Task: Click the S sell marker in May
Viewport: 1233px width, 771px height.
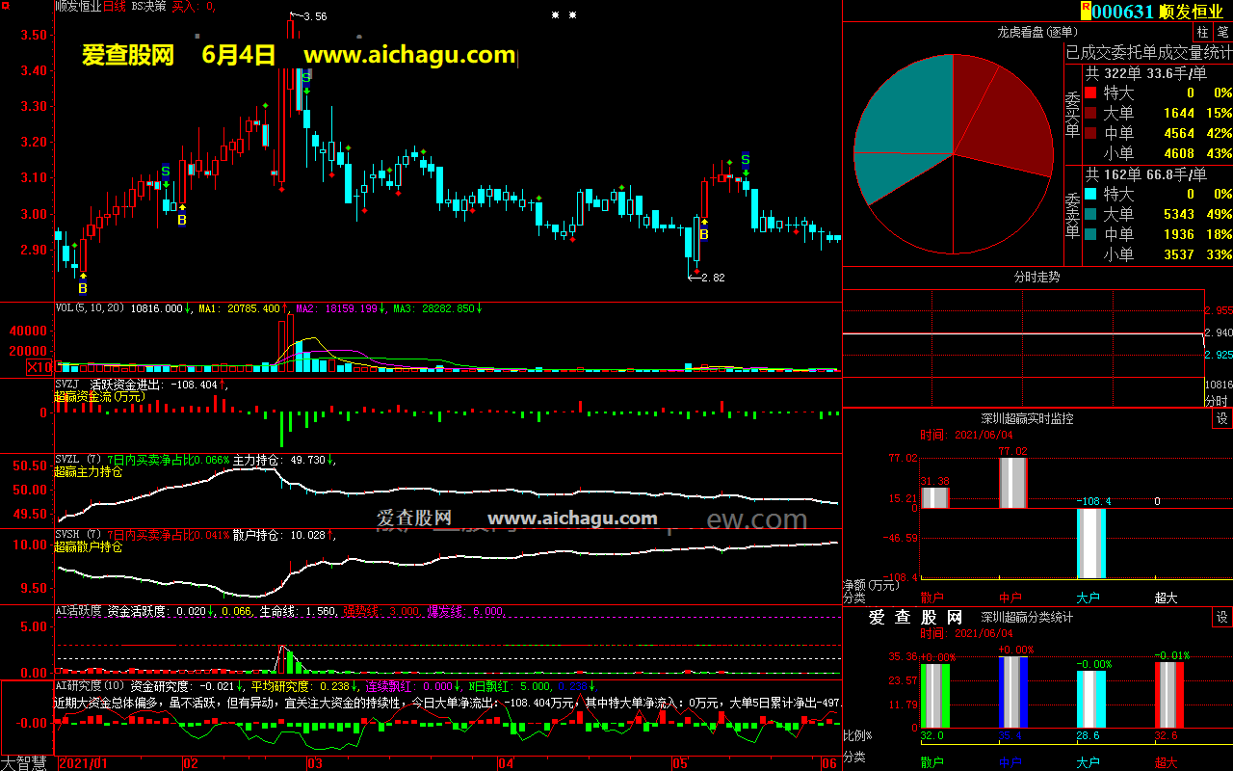Action: click(745, 160)
